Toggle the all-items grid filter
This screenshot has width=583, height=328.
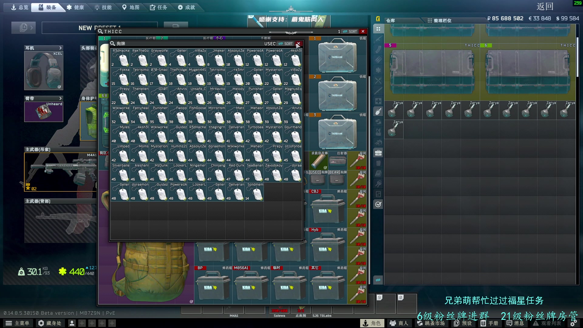378,29
